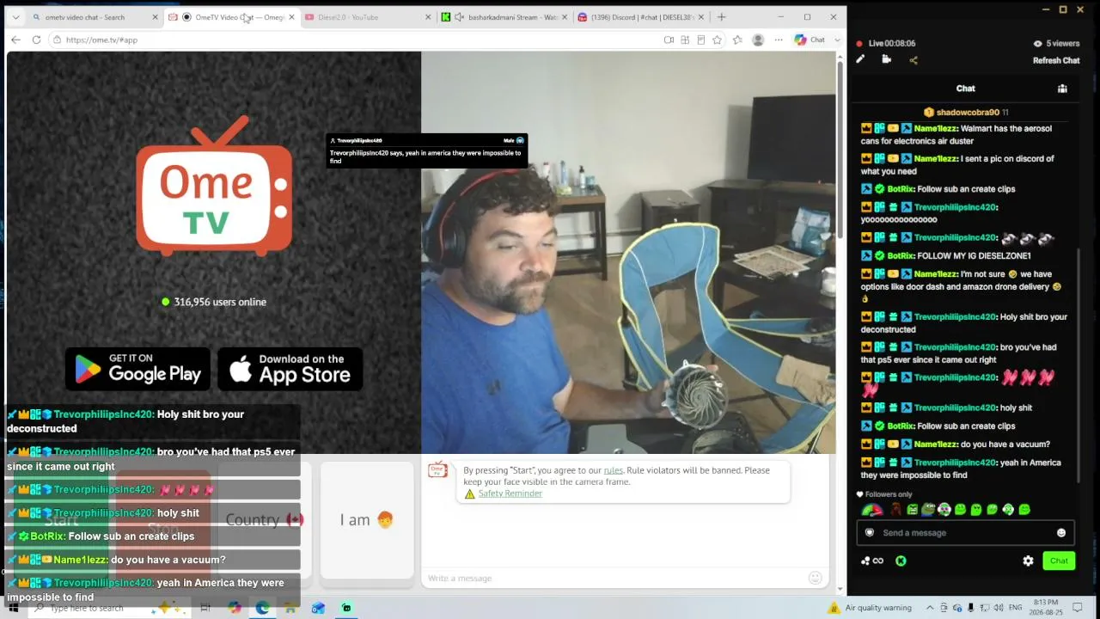Open Microsoft Edge from the taskbar
The image size is (1100, 619).
tap(262, 608)
